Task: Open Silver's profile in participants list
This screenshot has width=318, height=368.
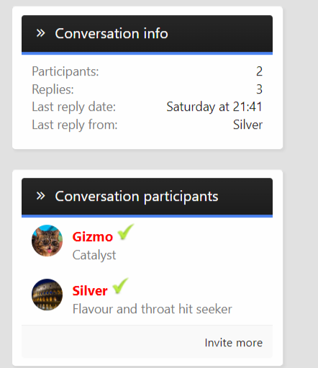Action: tap(90, 291)
